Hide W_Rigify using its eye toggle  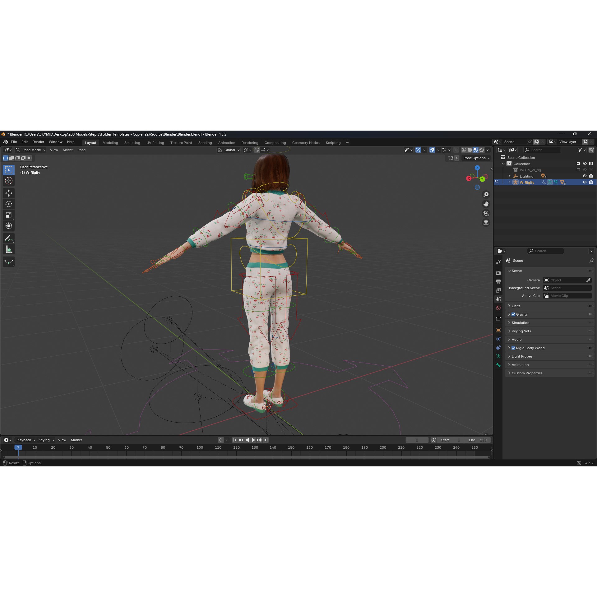[x=585, y=182]
